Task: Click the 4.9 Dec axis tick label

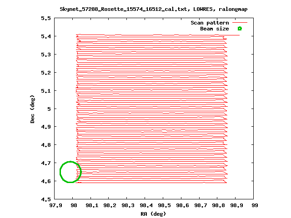Action: pos(45,127)
